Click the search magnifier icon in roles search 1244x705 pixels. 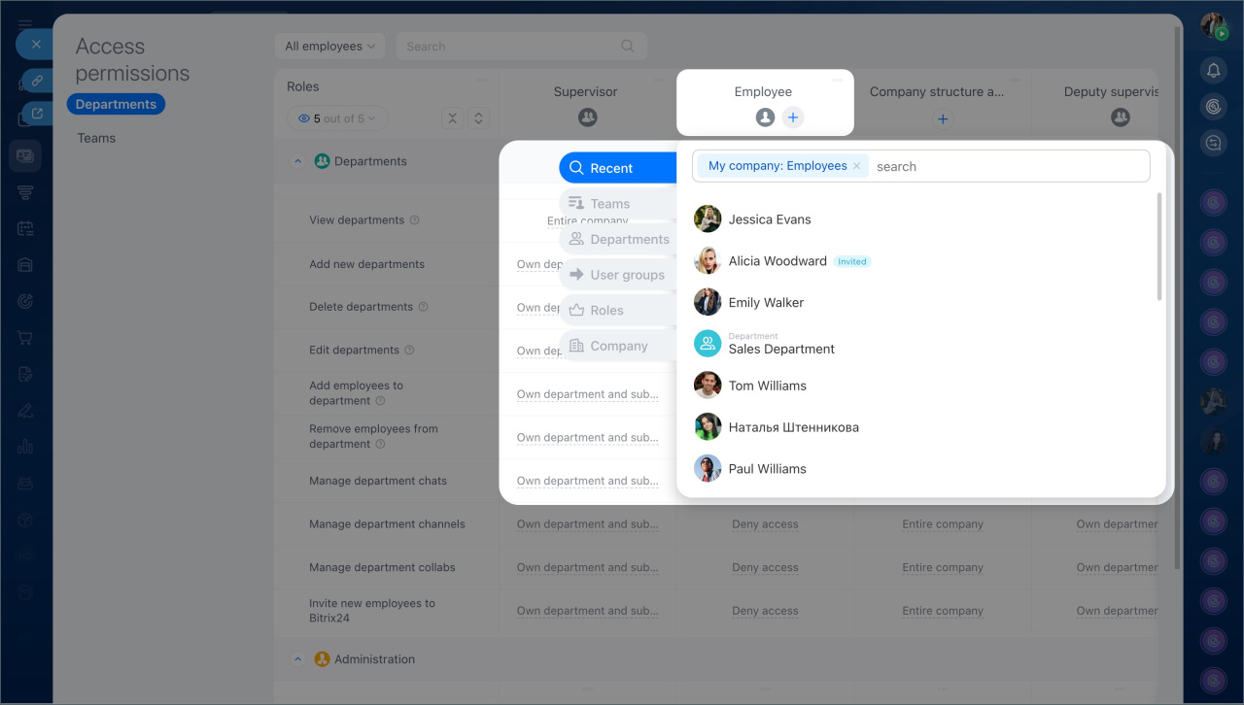pyautogui.click(x=628, y=46)
